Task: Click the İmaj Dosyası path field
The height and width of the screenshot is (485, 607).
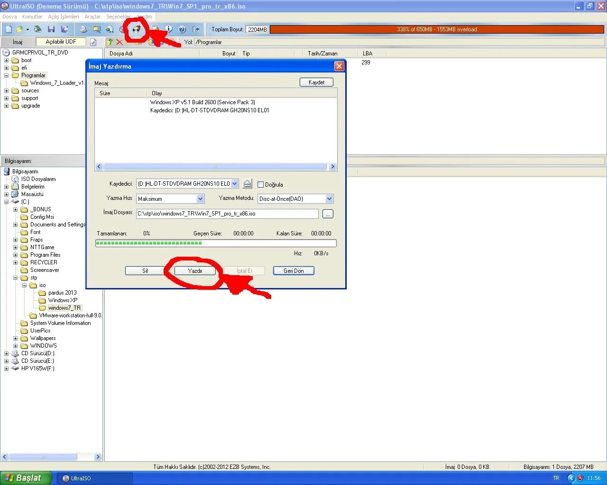Action: click(x=227, y=214)
